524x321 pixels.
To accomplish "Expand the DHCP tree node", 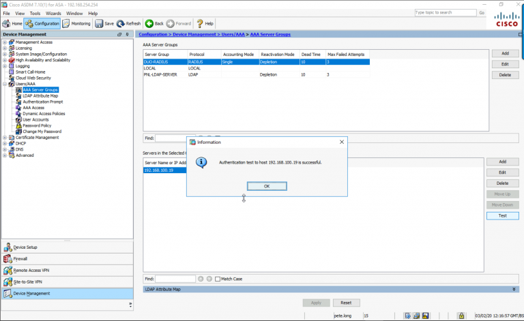I will point(5,144).
